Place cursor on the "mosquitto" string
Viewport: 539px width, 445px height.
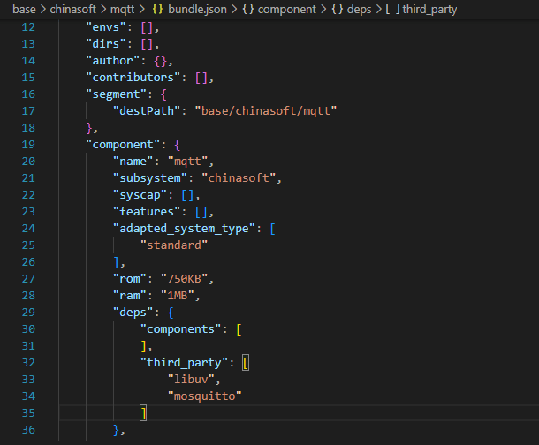[x=205, y=396]
